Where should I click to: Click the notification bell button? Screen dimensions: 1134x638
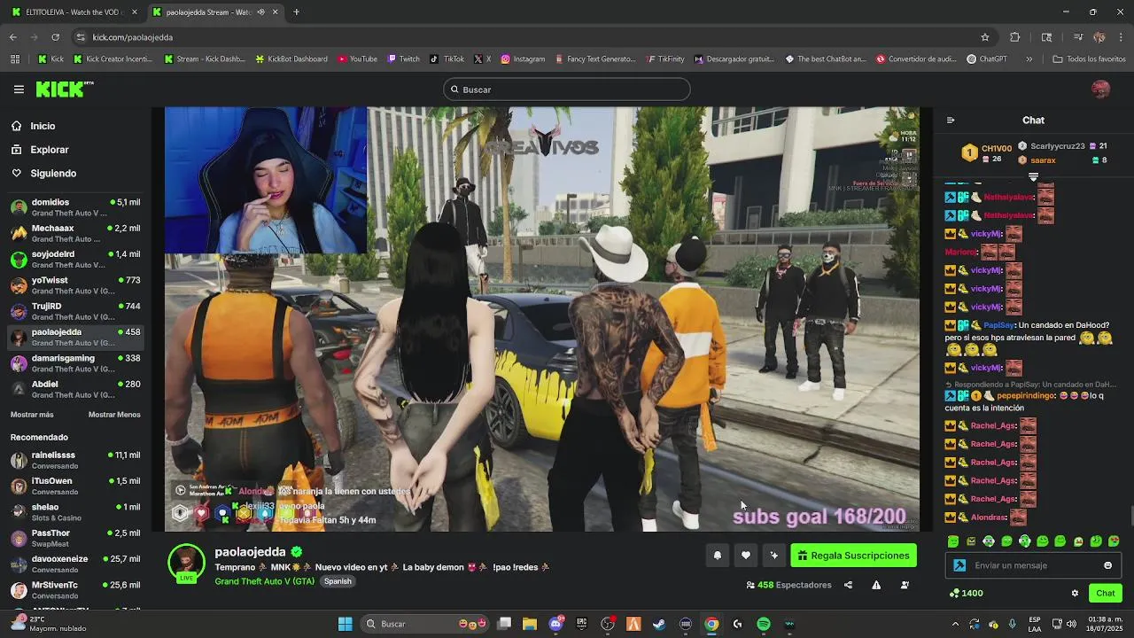(x=718, y=556)
